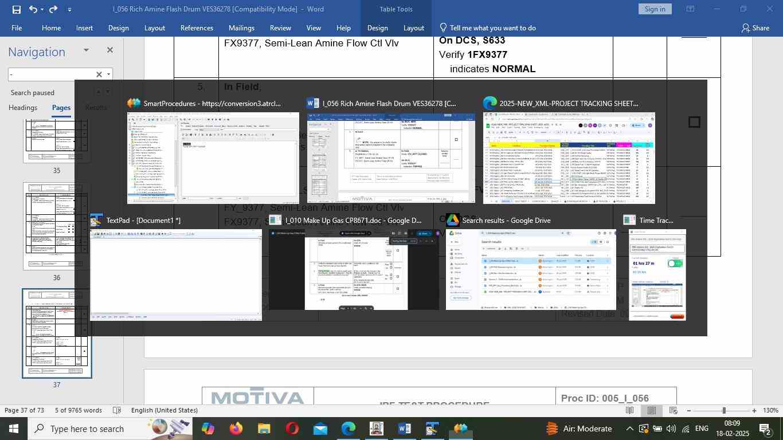Open the View ribbon tab

(x=314, y=28)
